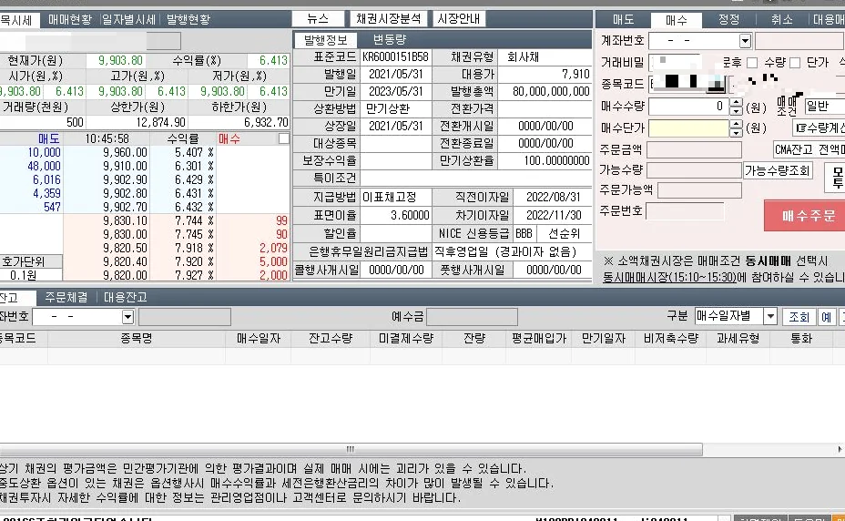Tick the checkbox just before the 단가 label
Image resolution: width=845 pixels, height=521 pixels.
795,63
